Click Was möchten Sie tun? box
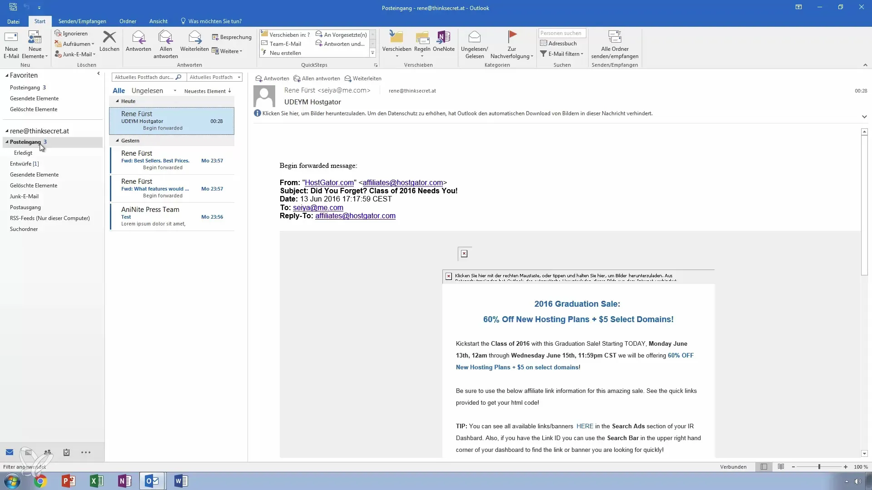Viewport: 872px width, 490px height. click(x=211, y=21)
